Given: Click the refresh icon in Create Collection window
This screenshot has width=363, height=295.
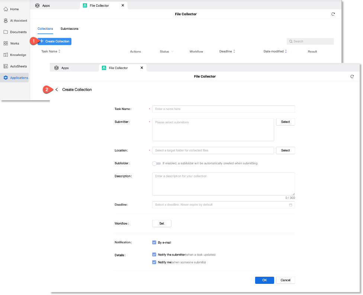Looking at the screenshot, I should tap(352, 76).
